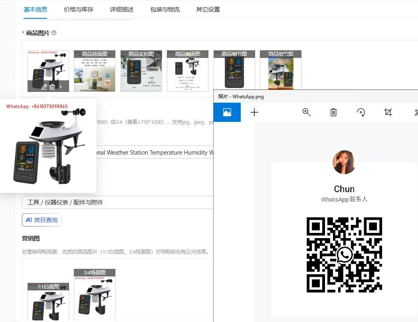418x322 pixels.
Task: Delete WhatsApp.png using the trash icon
Action: click(333, 112)
